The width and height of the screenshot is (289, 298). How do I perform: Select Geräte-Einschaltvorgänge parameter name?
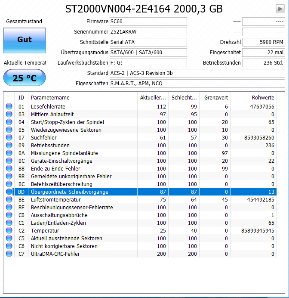pyautogui.click(x=61, y=161)
